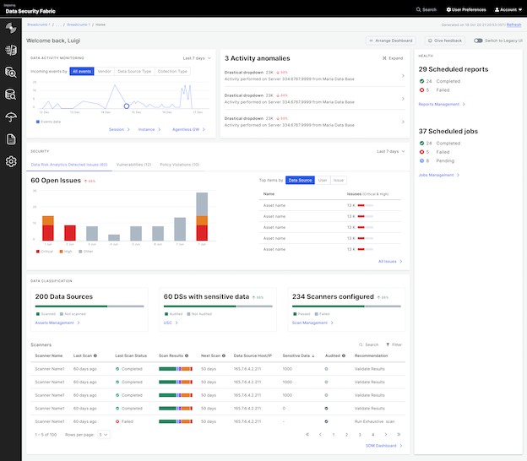This screenshot has width=527, height=461.
Task: Click the tallest stacked bar in Open Issues chart
Action: tap(202, 217)
